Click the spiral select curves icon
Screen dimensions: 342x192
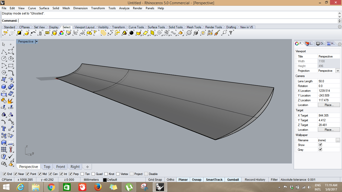pyautogui.click(x=159, y=33)
